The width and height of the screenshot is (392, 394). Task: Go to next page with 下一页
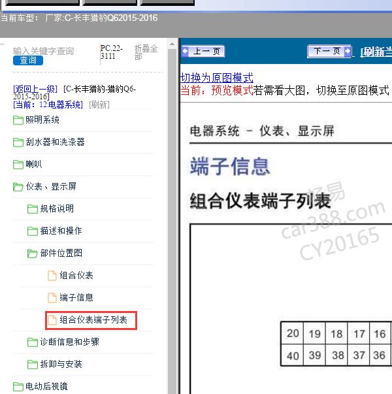[x=329, y=51]
